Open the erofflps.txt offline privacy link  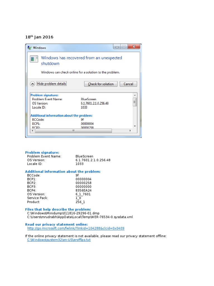59,240
